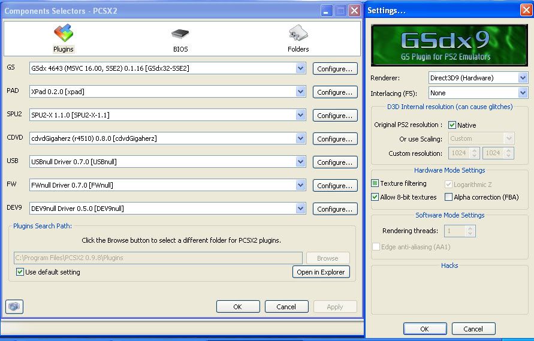Configure the DEV9 plugin
The width and height of the screenshot is (534, 341).
335,209
